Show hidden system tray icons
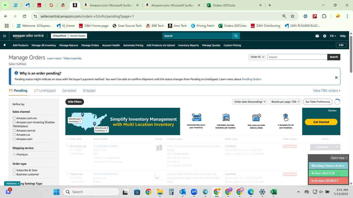 point(298,192)
